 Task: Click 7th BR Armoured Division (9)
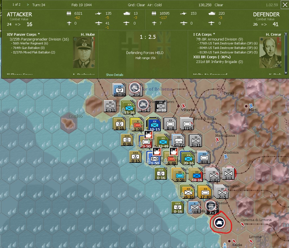pos(219,39)
